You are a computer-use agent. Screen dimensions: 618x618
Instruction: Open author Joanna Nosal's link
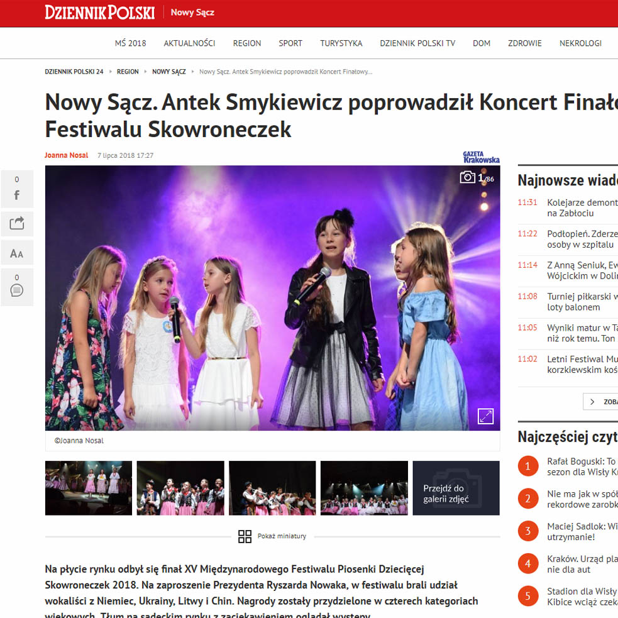coord(66,155)
